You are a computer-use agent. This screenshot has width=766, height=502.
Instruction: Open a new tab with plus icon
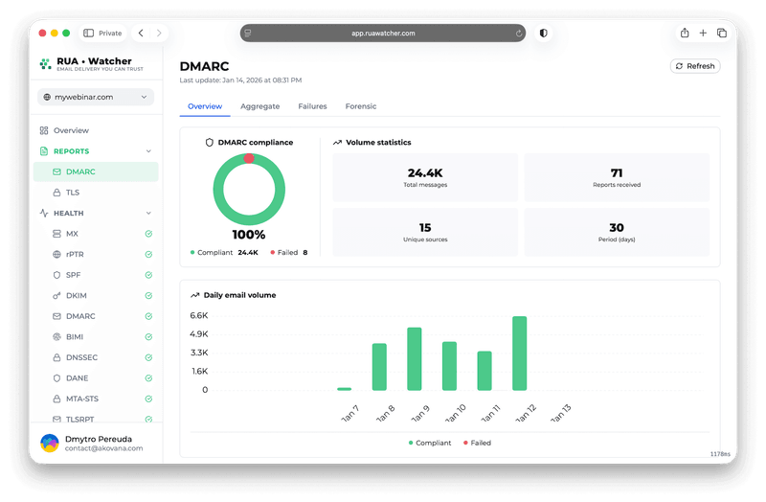click(703, 33)
